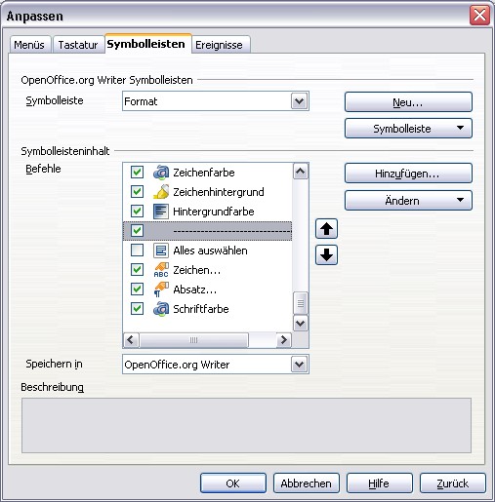This screenshot has height=502, width=495.
Task: Select the Alles auswählen icon
Action: pos(161,251)
